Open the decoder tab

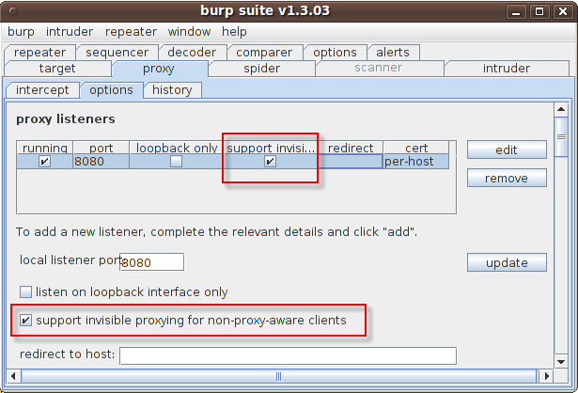(x=192, y=53)
